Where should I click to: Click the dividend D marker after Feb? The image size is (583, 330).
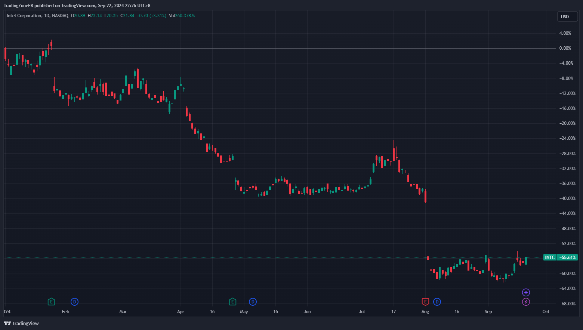click(x=74, y=302)
